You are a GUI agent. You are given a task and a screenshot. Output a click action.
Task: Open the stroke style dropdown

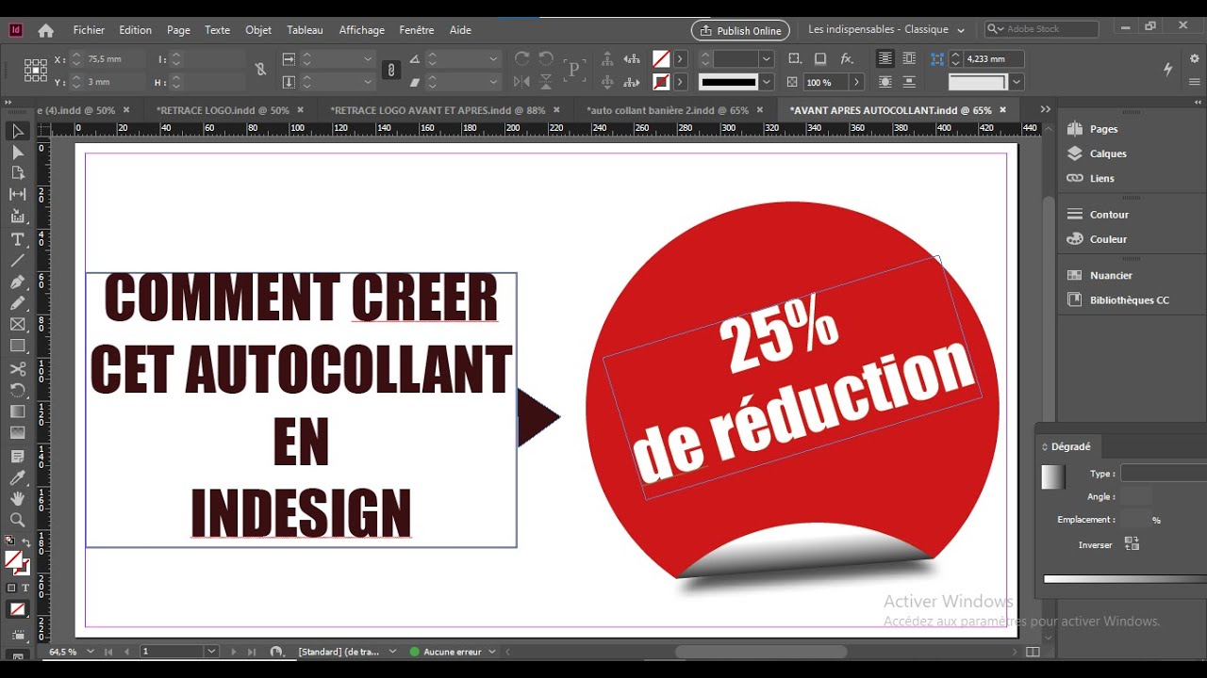(767, 82)
